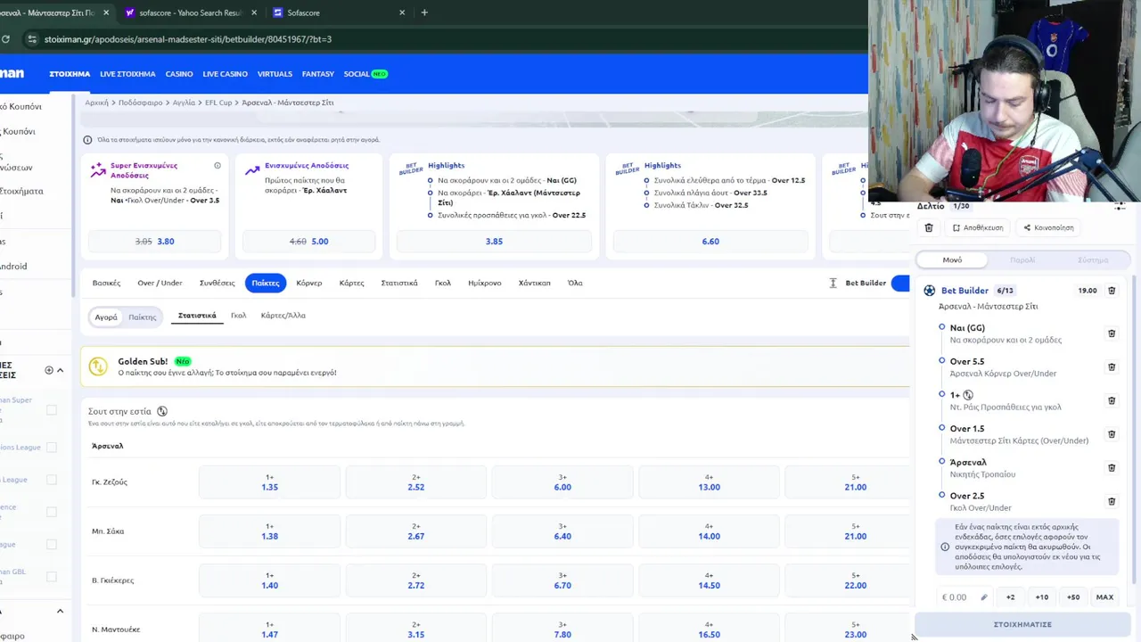Open a new browser tab
This screenshot has width=1141, height=642.
(x=424, y=12)
